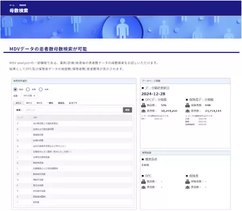Click the patient-count icon under DPCデータ規模
The height and width of the screenshot is (211, 242).
click(x=143, y=111)
